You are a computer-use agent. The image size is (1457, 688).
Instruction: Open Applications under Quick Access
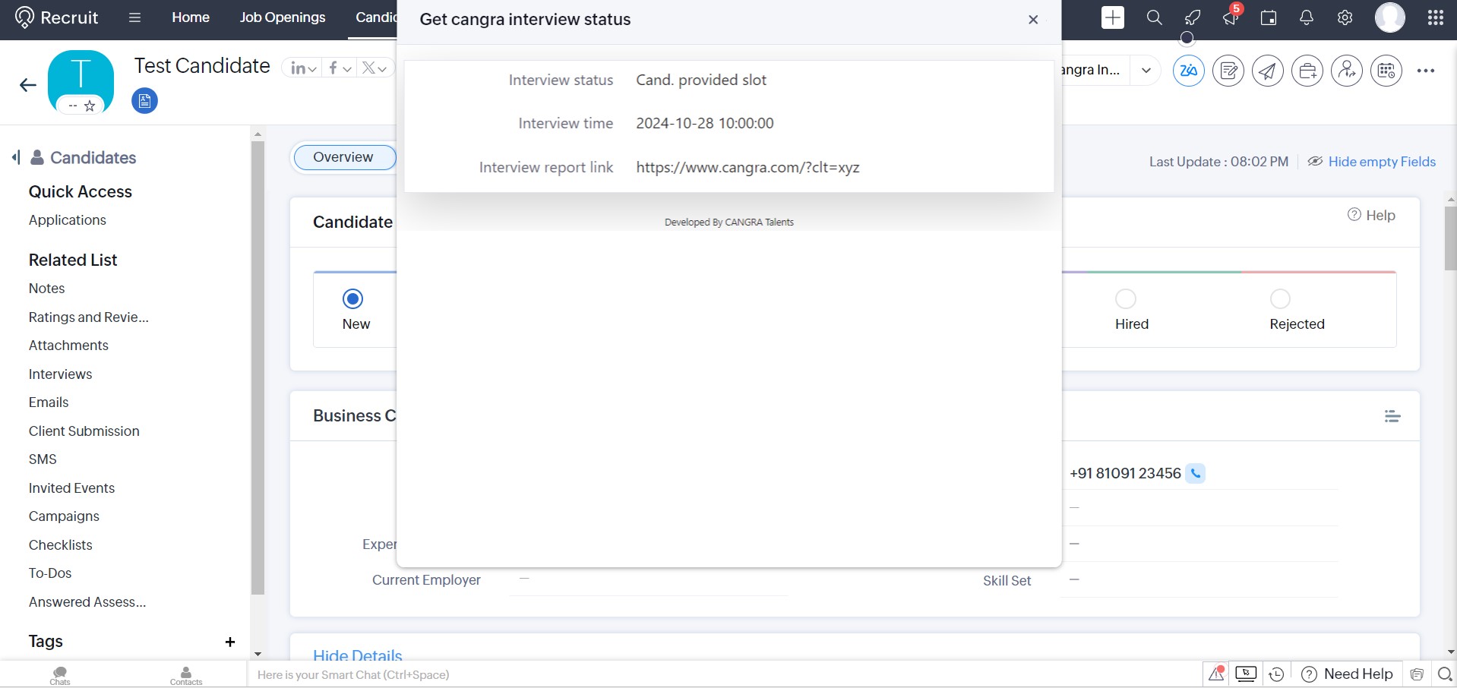(x=68, y=220)
